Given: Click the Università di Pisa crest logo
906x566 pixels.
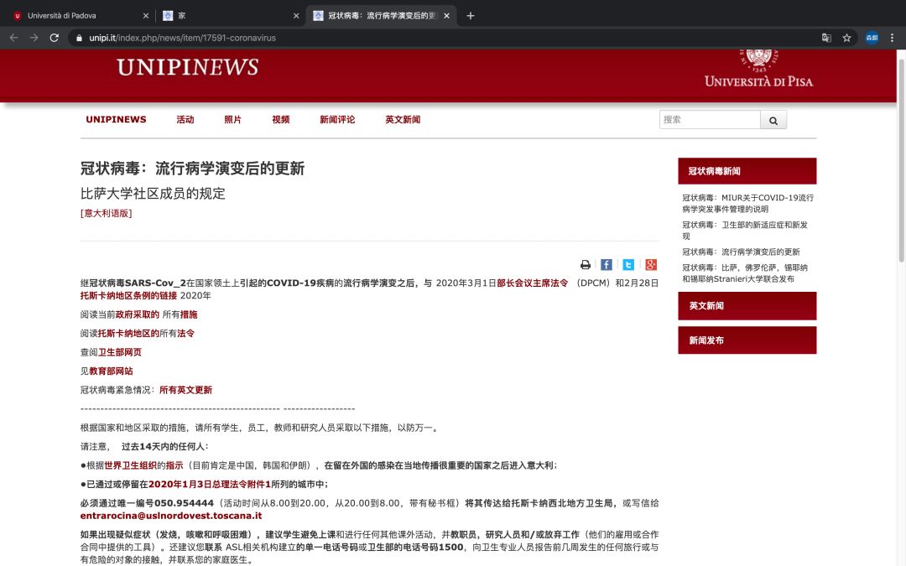Looking at the screenshot, I should [x=758, y=69].
